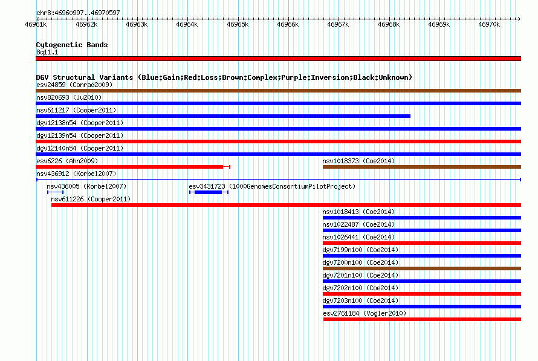Click the Cytogenetic Bands track title

pos(72,45)
